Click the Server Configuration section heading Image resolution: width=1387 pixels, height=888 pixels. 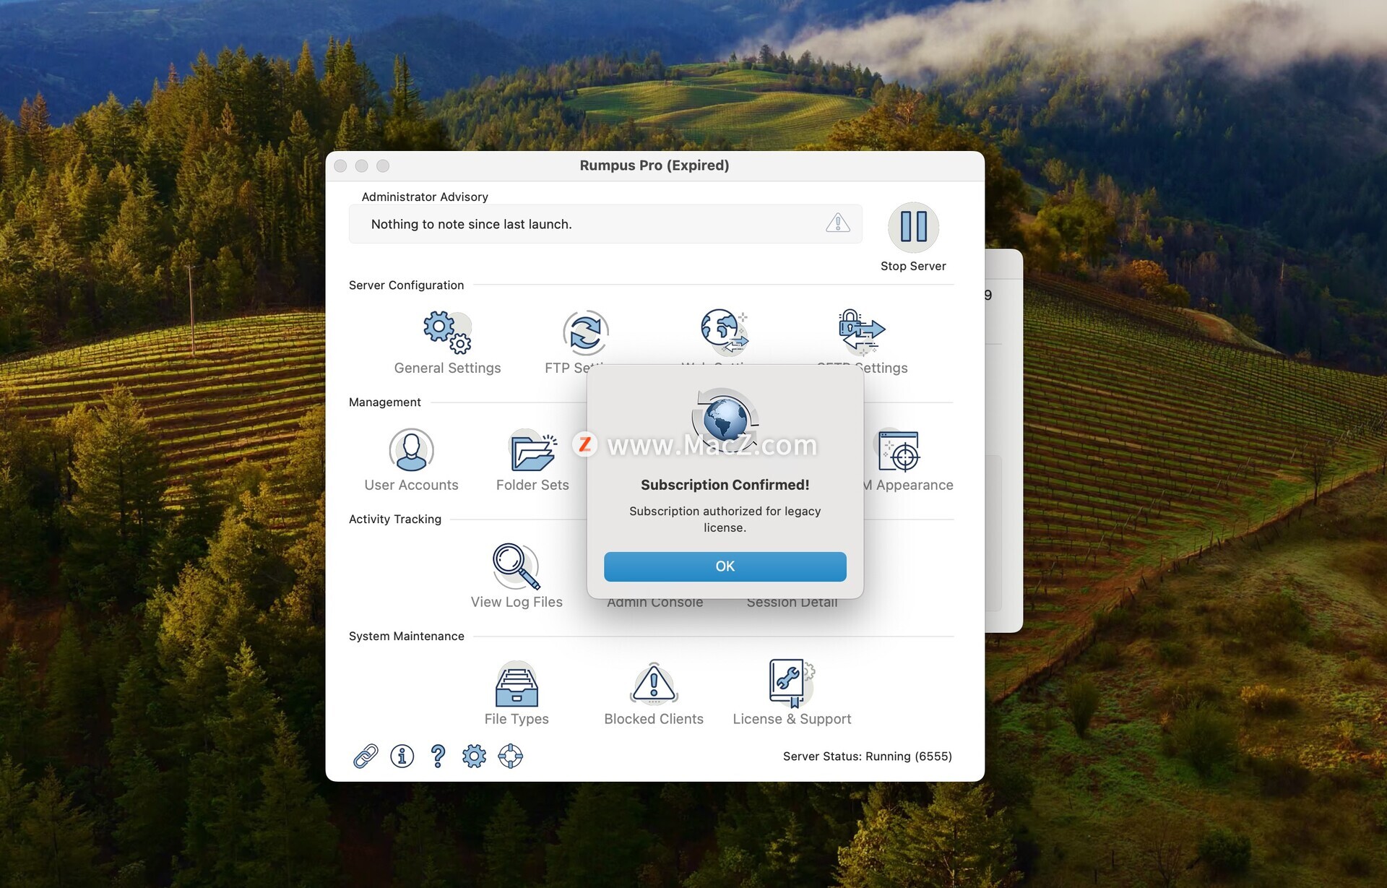[x=406, y=285]
